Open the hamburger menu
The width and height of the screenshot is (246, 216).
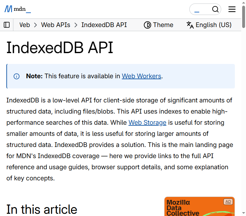[x=232, y=9]
